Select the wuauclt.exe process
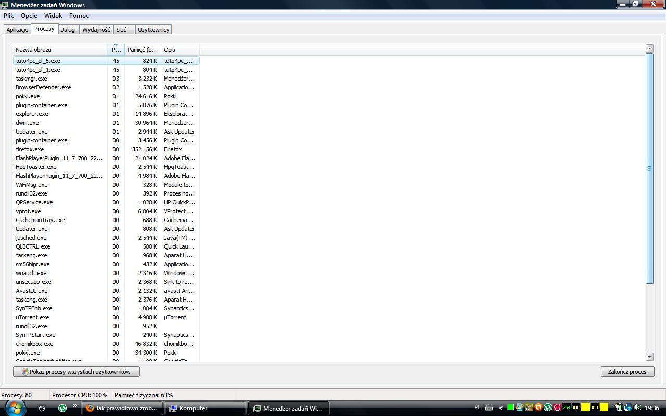This screenshot has height=416, width=666. (106, 273)
